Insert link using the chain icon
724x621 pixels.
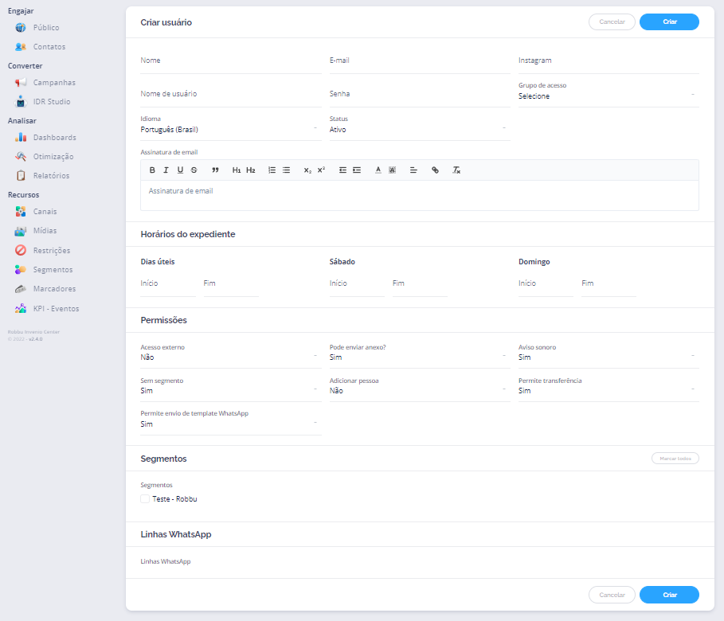coord(435,170)
